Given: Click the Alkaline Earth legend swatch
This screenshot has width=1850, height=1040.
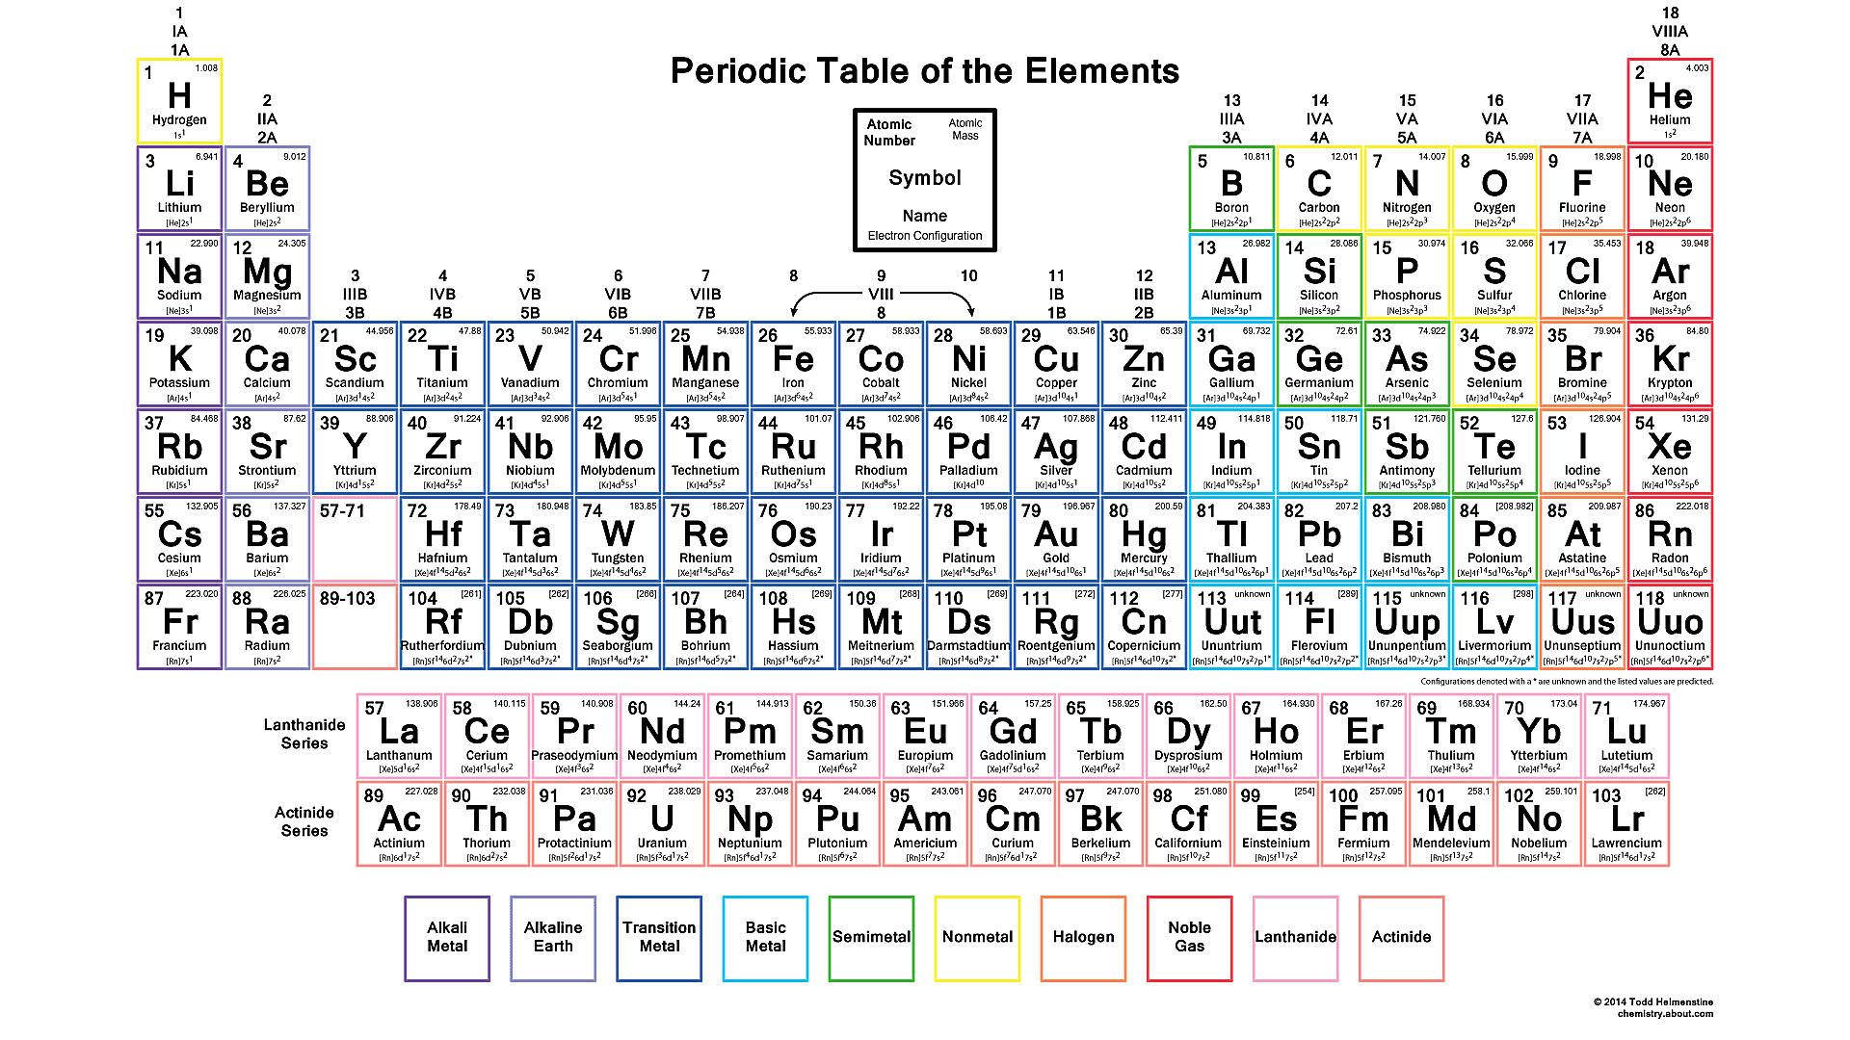Looking at the screenshot, I should pyautogui.click(x=553, y=939).
